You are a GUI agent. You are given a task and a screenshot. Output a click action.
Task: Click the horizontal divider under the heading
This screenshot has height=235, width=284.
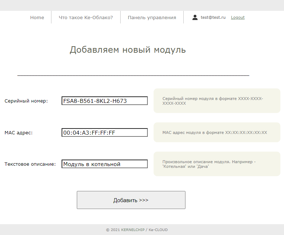(133, 75)
